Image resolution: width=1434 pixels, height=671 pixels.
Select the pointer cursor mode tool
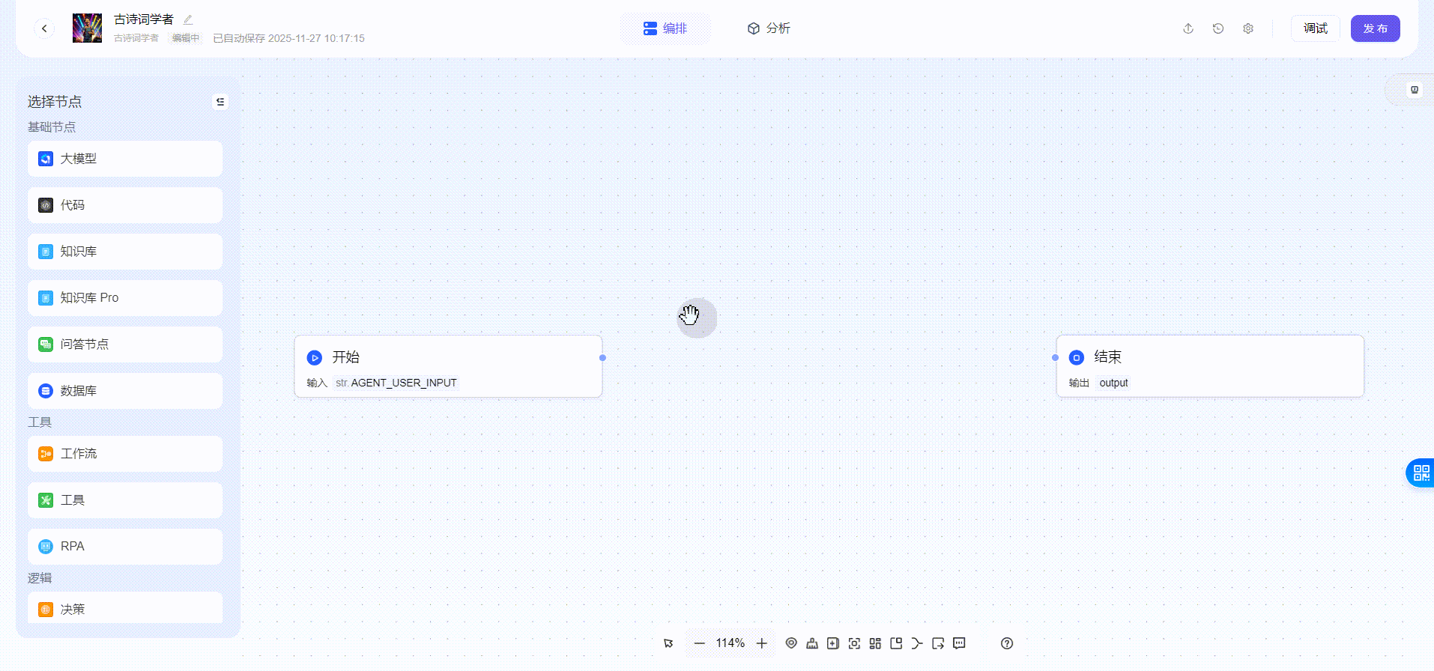coord(668,643)
